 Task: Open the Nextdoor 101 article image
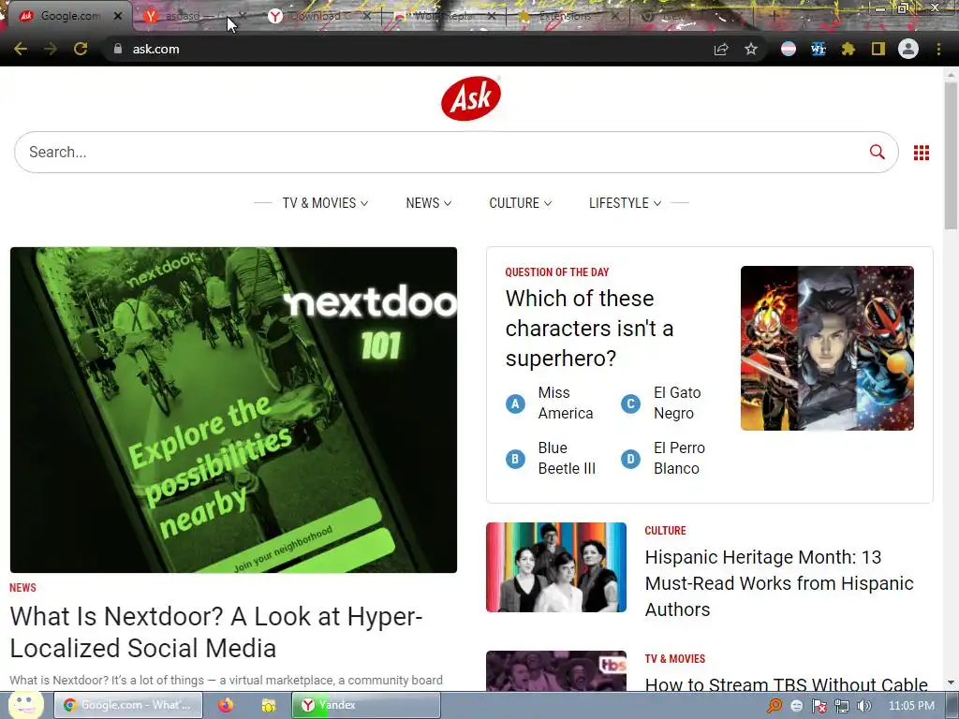click(x=233, y=410)
